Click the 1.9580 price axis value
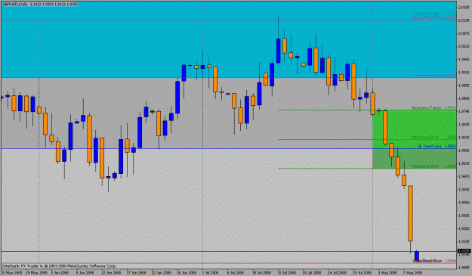Image resolution: width=472 pixels, height=276 pixels. (x=464, y=150)
